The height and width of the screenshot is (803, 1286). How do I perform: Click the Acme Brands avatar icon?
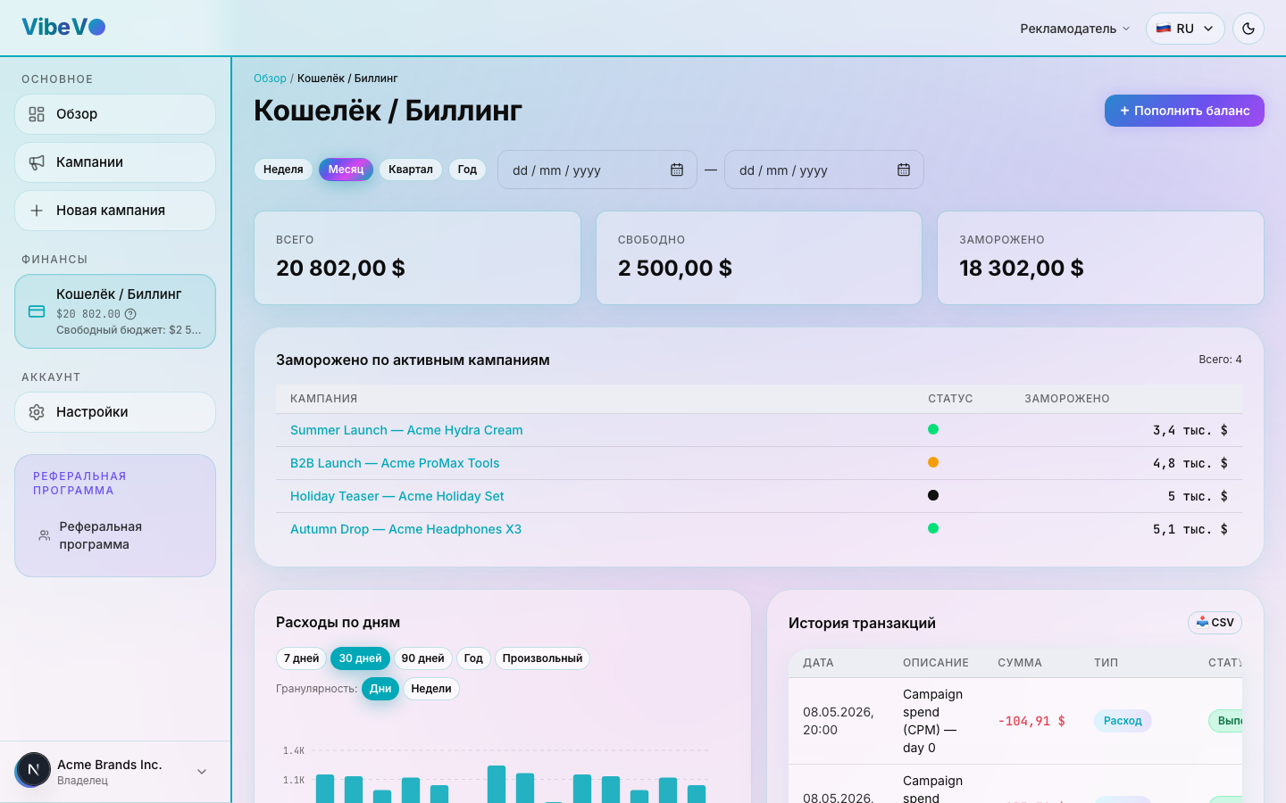click(33, 769)
